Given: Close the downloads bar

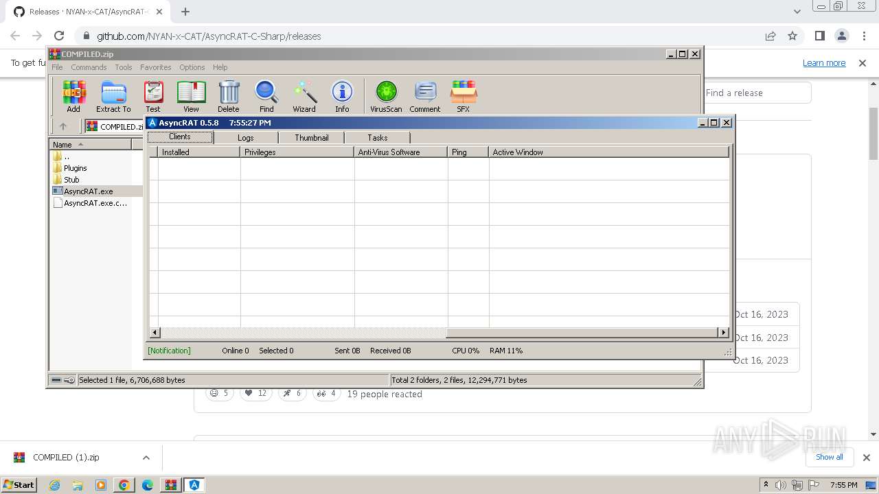Looking at the screenshot, I should 867,457.
